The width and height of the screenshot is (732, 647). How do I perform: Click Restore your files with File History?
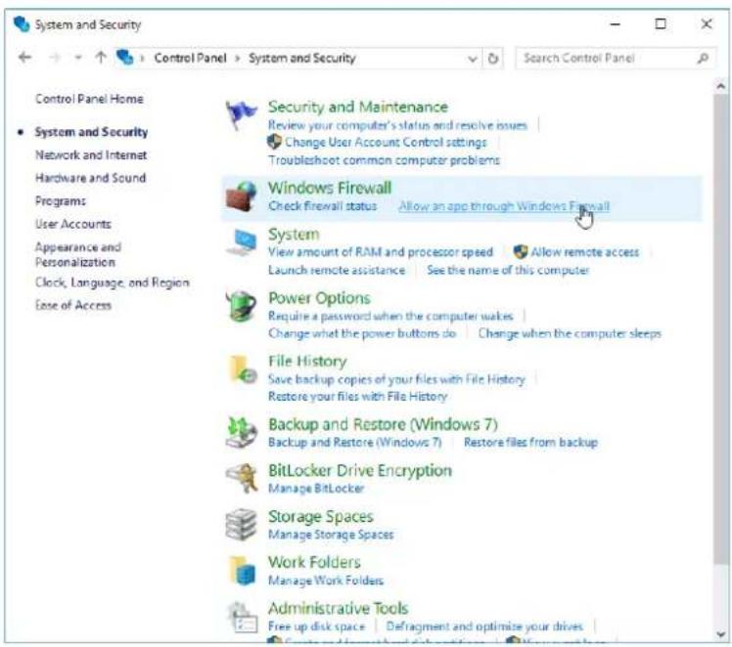coord(357,397)
